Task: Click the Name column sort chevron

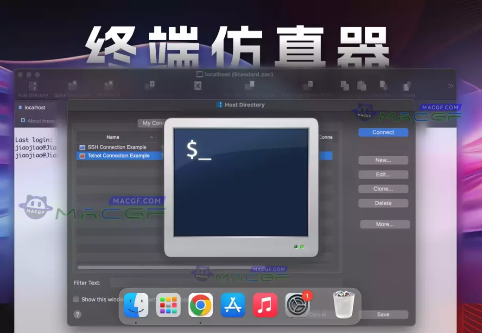Action: pyautogui.click(x=151, y=137)
